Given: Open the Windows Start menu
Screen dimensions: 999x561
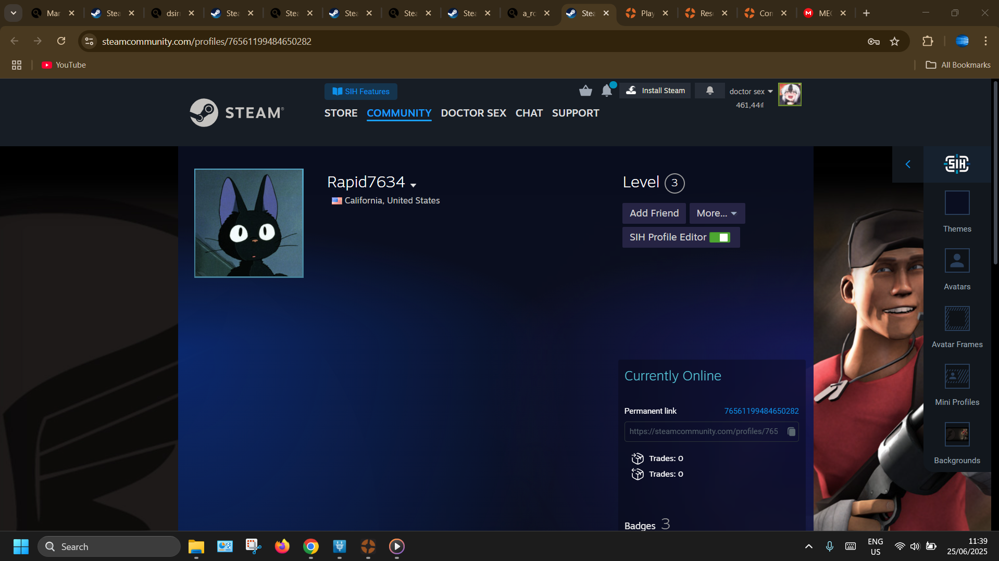Looking at the screenshot, I should tap(21, 546).
